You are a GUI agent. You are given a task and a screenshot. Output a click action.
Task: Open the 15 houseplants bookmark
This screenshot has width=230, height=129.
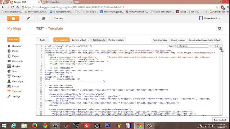click(61, 12)
